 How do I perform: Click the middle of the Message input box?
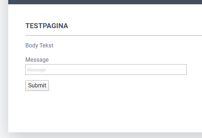[x=106, y=70]
